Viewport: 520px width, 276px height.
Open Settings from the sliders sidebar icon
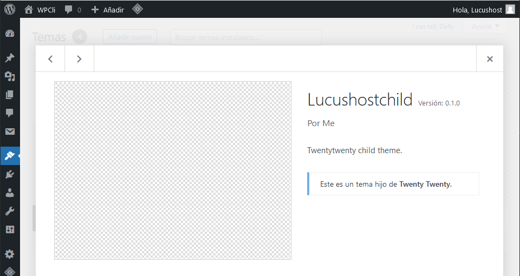tap(10, 229)
